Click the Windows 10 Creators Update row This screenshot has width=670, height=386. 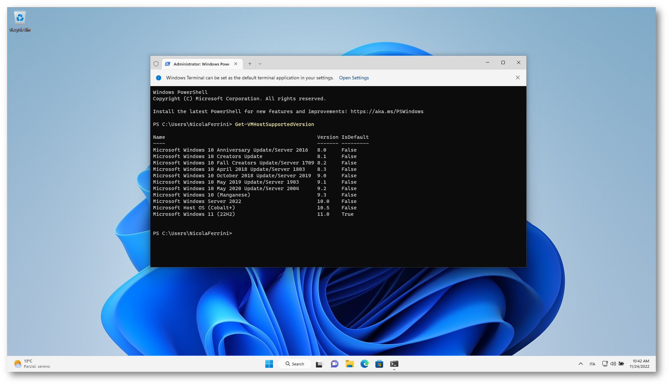tap(255, 156)
